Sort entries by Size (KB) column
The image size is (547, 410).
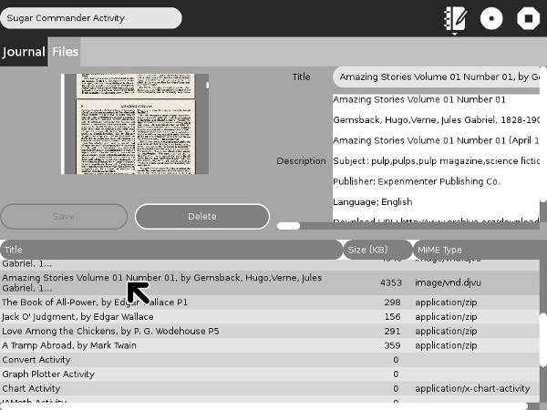point(375,250)
